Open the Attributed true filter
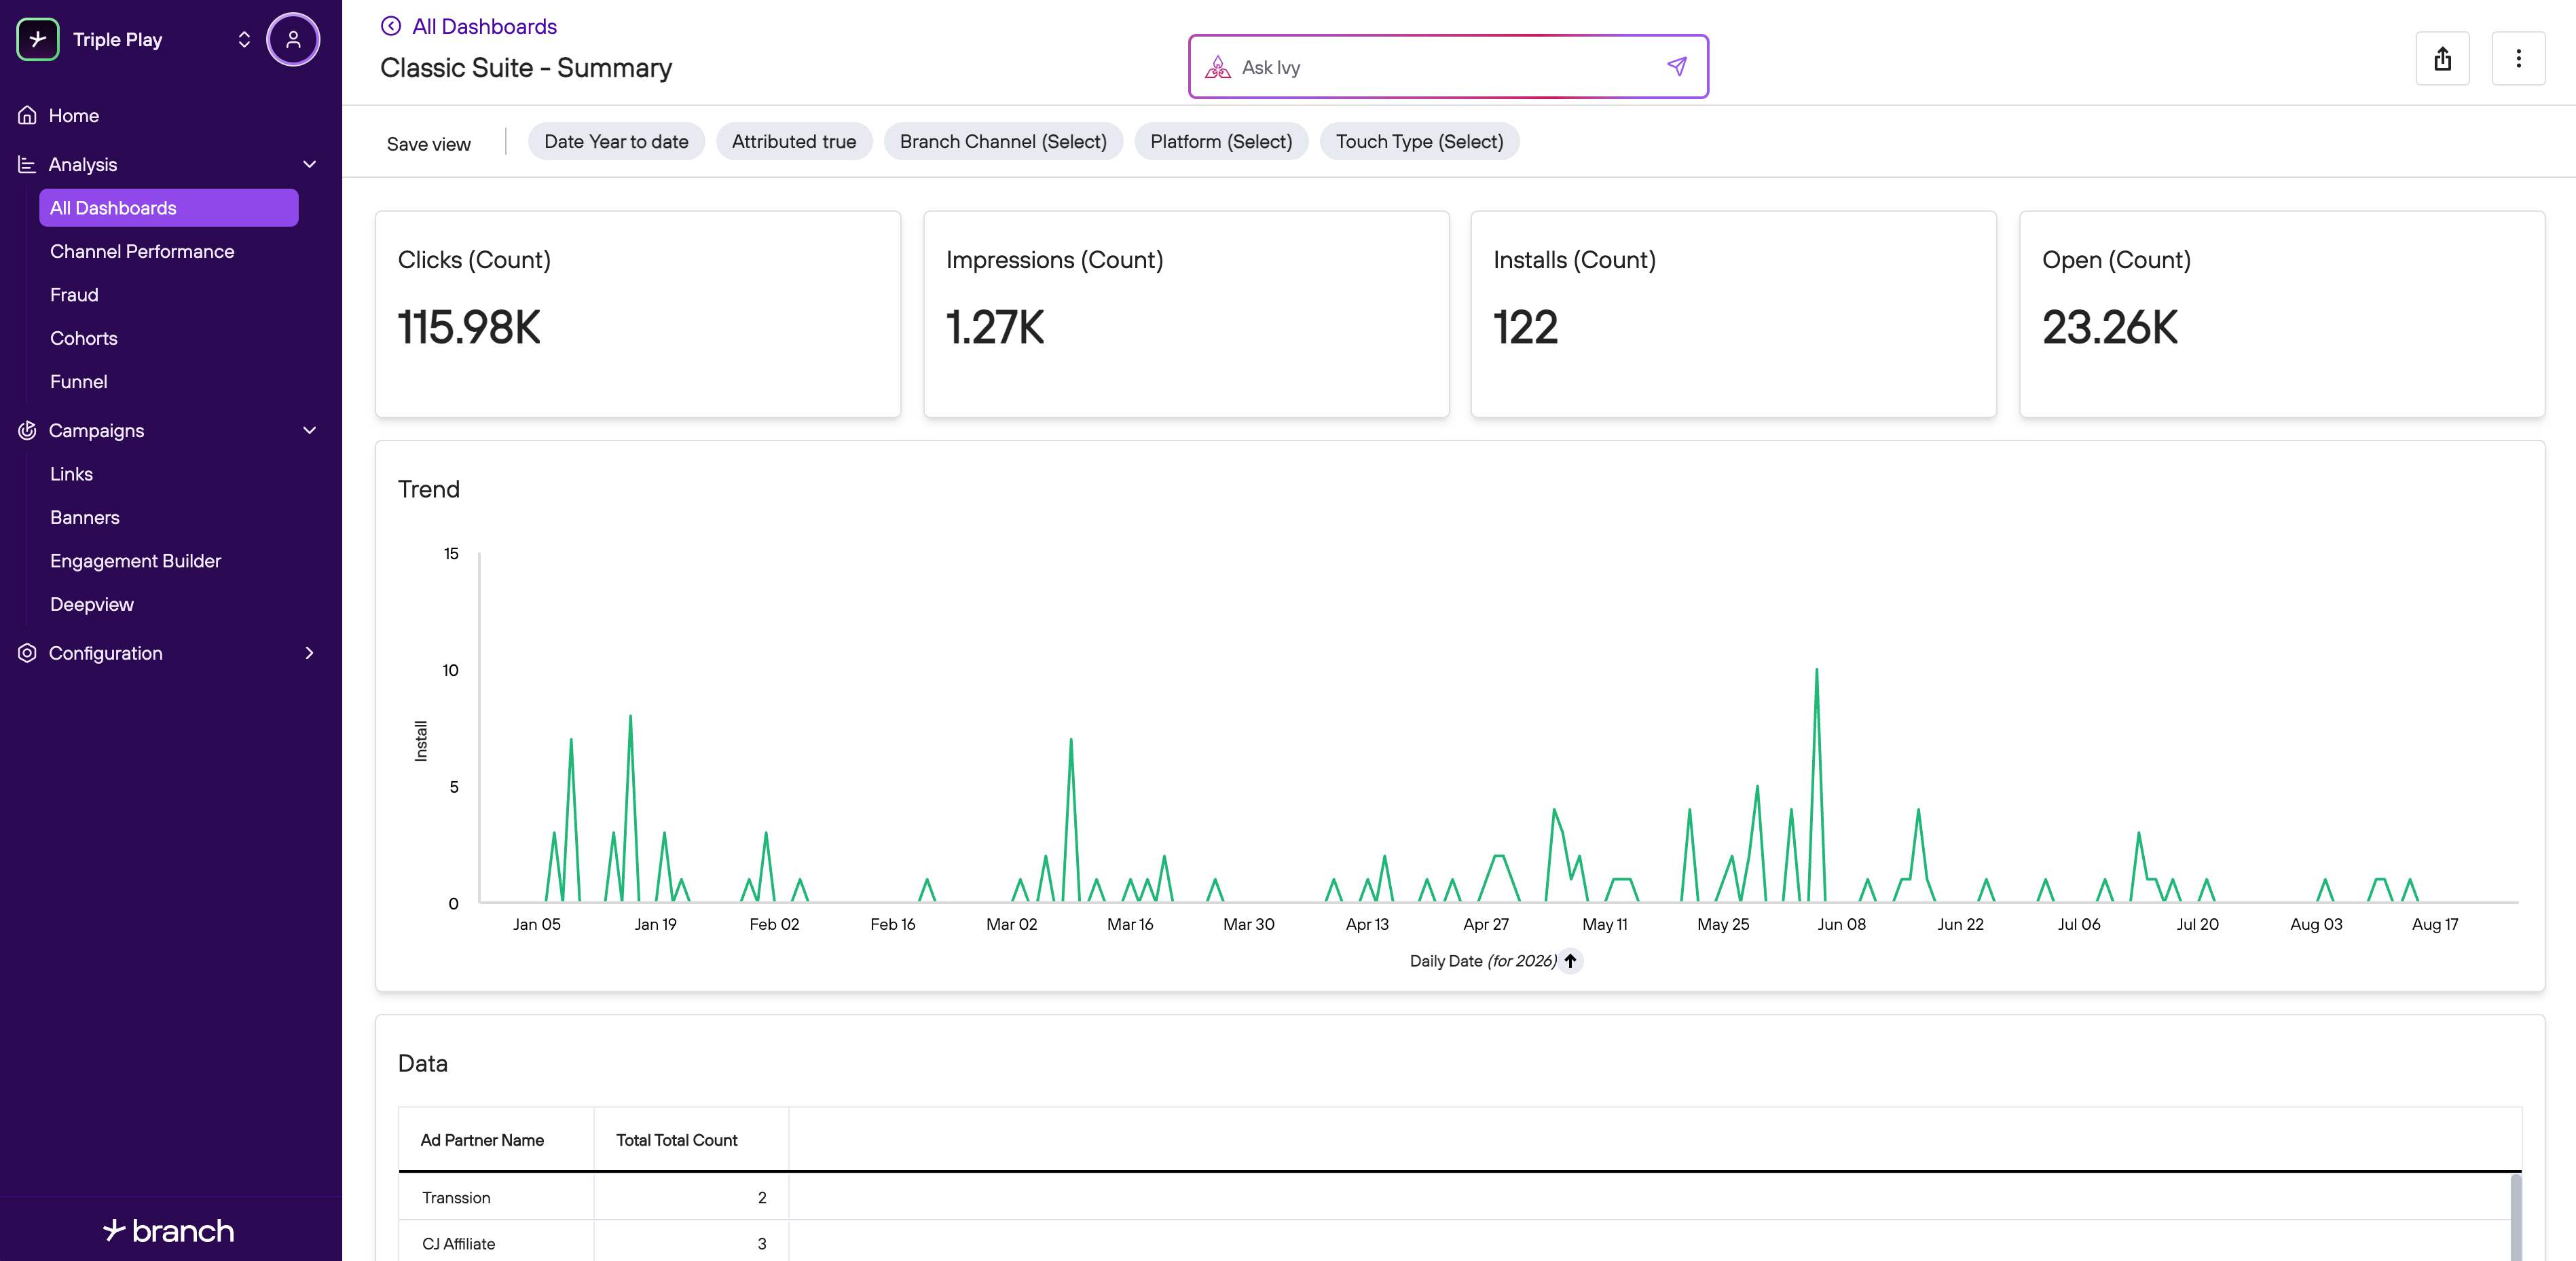Viewport: 2576px width, 1261px height. pyautogui.click(x=794, y=142)
